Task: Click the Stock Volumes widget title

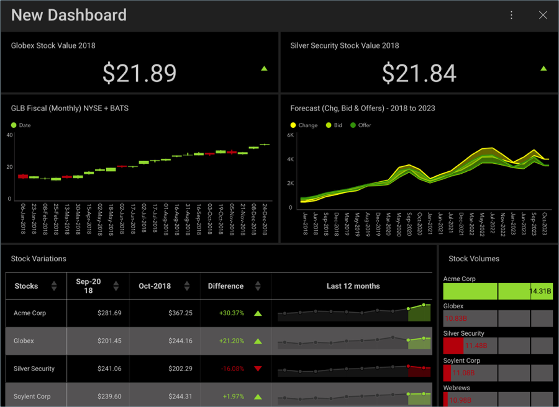Action: 473,259
